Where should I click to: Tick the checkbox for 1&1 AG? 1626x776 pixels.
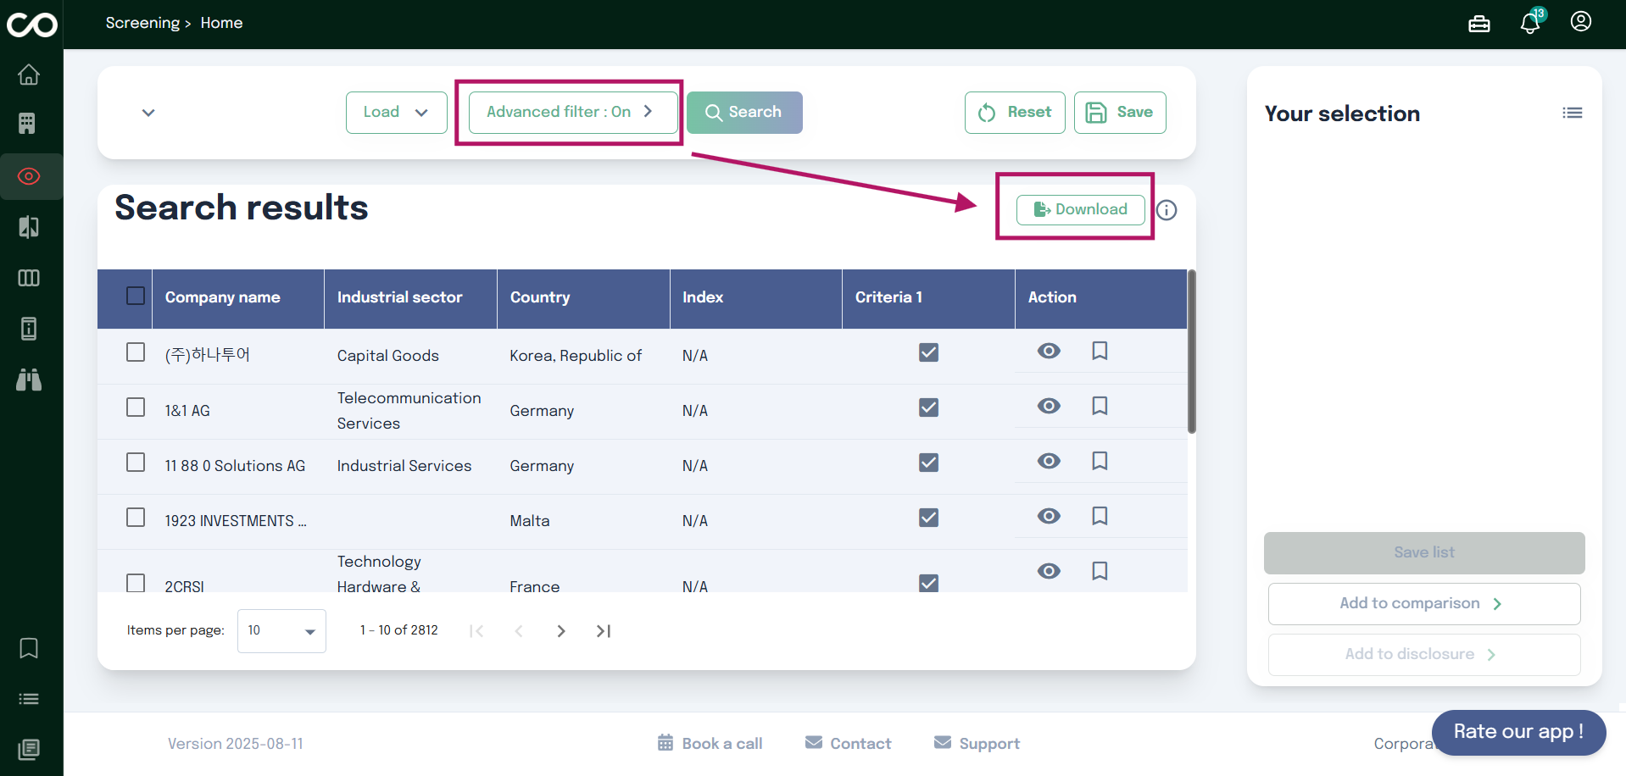point(136,407)
